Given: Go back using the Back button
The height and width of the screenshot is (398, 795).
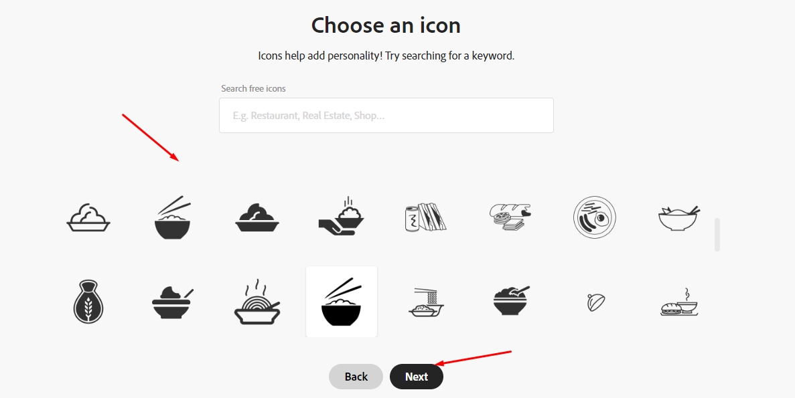Looking at the screenshot, I should coord(356,377).
